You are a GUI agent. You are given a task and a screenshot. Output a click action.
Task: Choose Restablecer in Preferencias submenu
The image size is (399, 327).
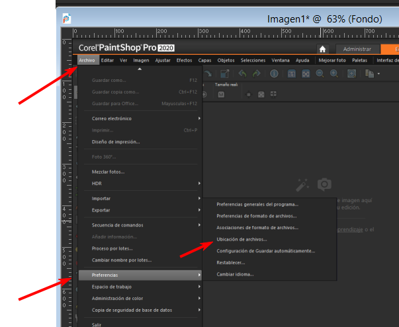point(270,263)
